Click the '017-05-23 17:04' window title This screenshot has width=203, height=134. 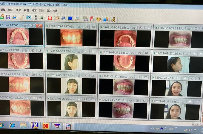tap(10, 50)
